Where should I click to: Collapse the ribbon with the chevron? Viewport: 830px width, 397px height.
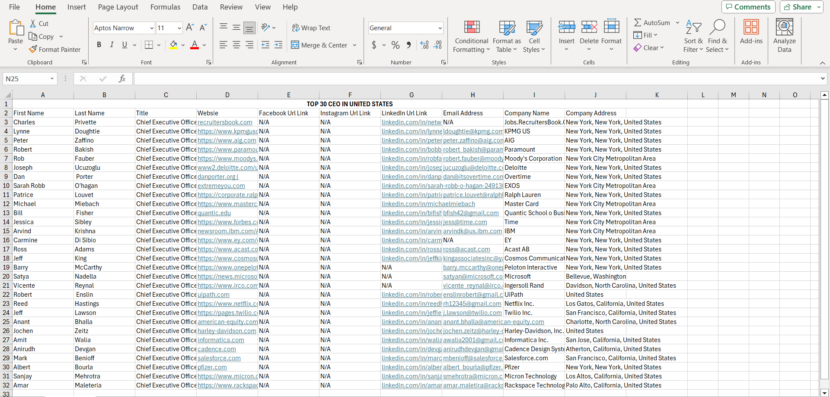pyautogui.click(x=822, y=63)
